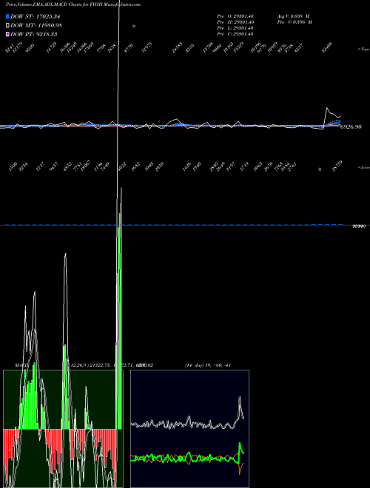Click the 'Pre O: 29301.40' value
Viewport: 370px width, 488px height.
pos(235,16)
